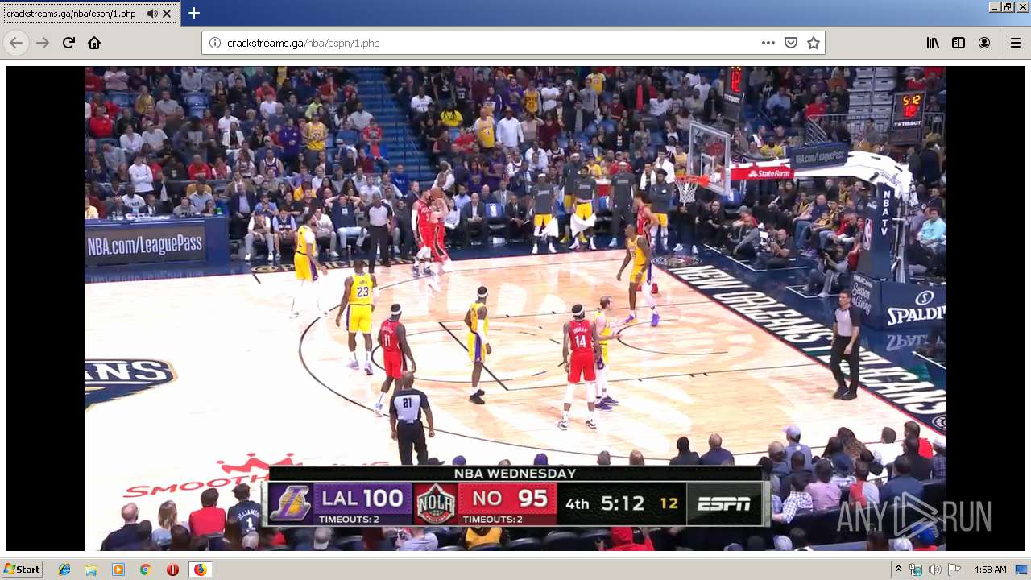The image size is (1031, 580).
Task: Go forward one page in Firefox
Action: [x=43, y=43]
